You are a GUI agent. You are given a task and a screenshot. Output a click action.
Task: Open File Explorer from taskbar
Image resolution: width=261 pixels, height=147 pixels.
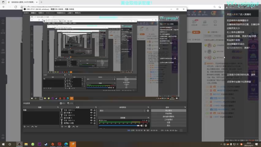pyautogui.click(x=26, y=144)
